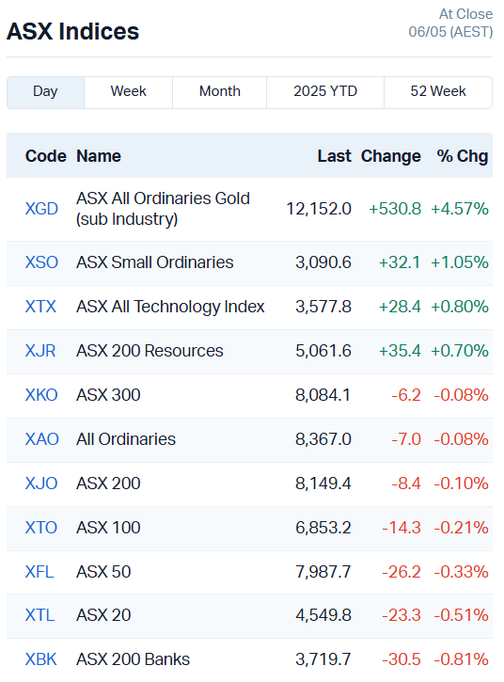Click the change value +28.4
The width and height of the screenshot is (504, 682).
pyautogui.click(x=400, y=307)
